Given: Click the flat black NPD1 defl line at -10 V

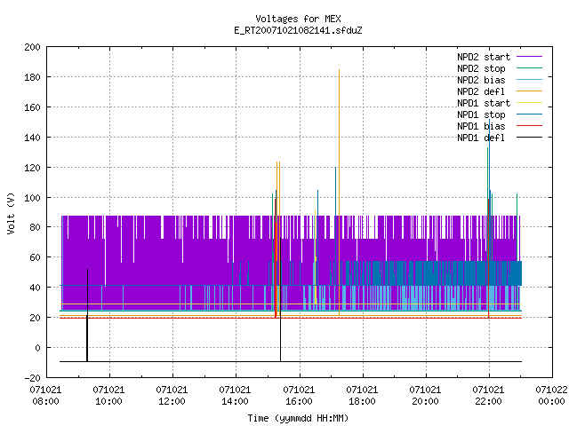Looking at the screenshot, I should coord(291,361).
